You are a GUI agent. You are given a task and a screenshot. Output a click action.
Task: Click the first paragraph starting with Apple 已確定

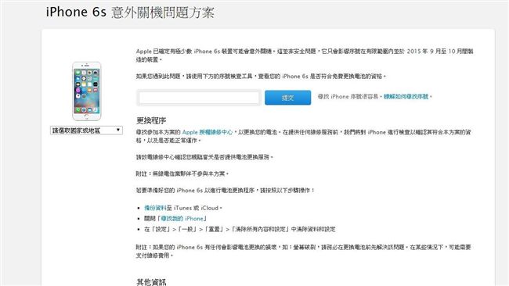click(305, 55)
